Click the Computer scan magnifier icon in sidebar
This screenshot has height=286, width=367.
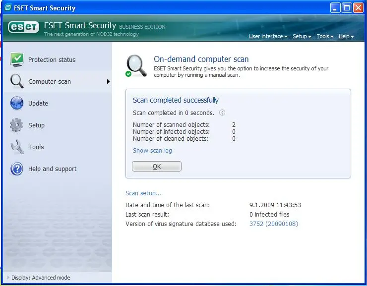coord(17,81)
